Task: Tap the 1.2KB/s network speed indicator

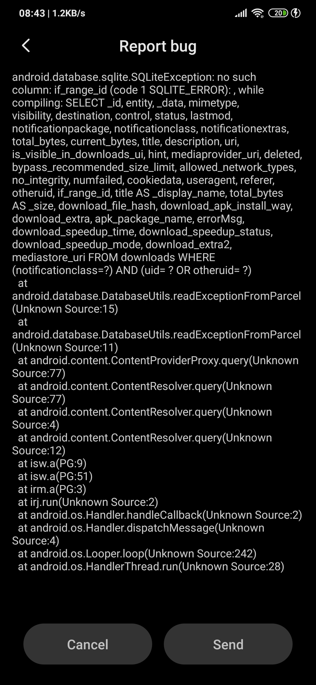Action: coord(69,13)
